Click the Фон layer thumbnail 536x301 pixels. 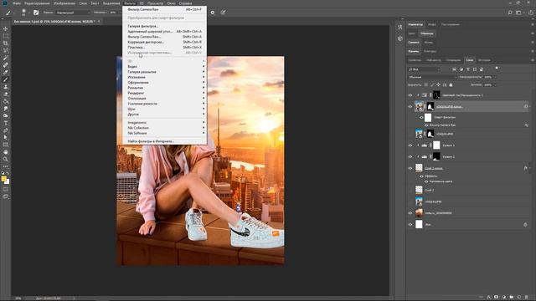coord(419,224)
